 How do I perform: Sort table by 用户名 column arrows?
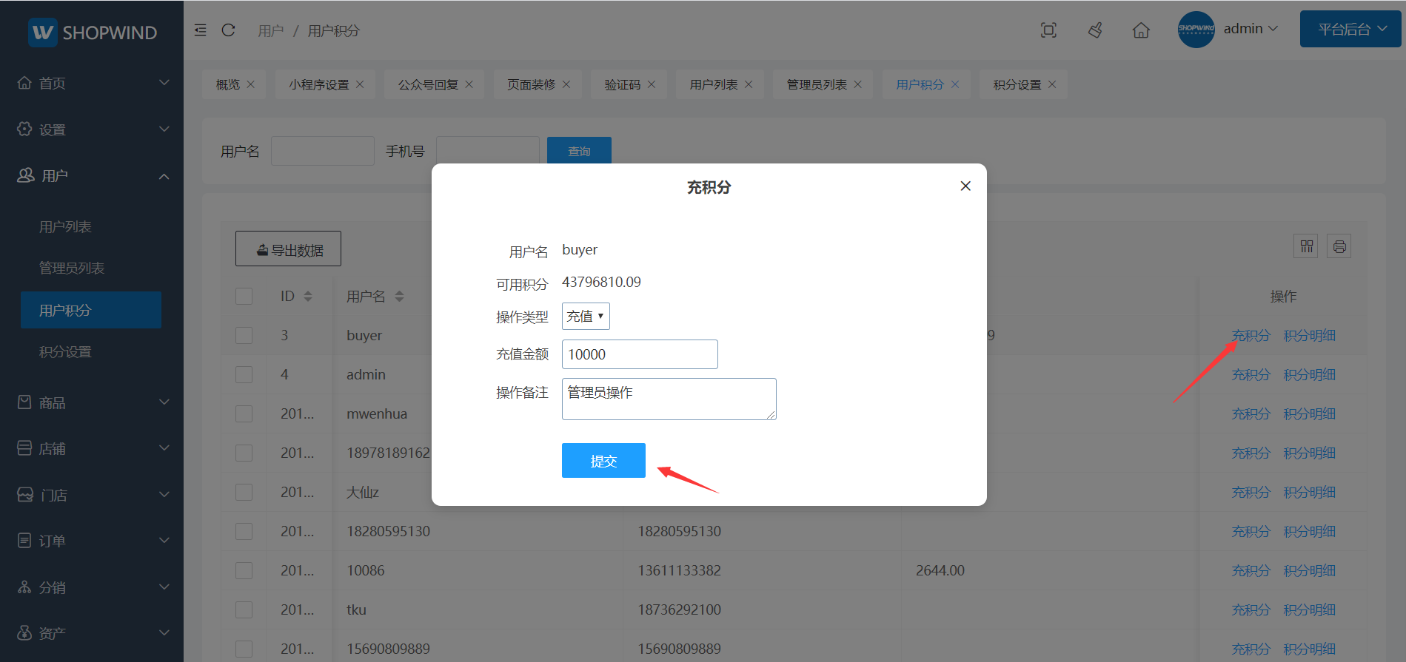pos(399,297)
